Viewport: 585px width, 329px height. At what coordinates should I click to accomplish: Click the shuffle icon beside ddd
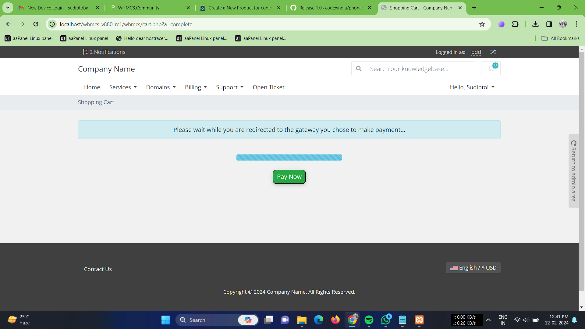(493, 52)
